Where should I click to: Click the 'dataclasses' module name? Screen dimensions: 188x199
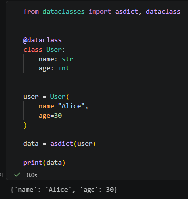pyautogui.click(x=63, y=12)
